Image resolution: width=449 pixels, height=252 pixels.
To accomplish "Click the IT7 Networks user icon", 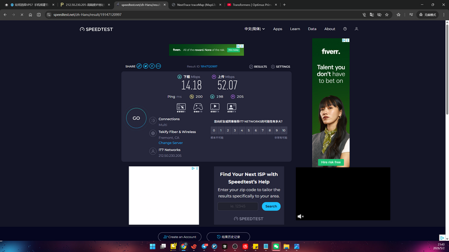I will [153, 151].
